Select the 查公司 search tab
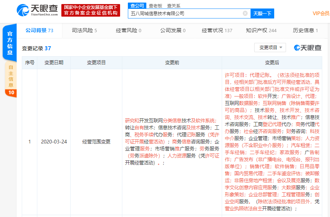330x217 pixels. point(137,6)
